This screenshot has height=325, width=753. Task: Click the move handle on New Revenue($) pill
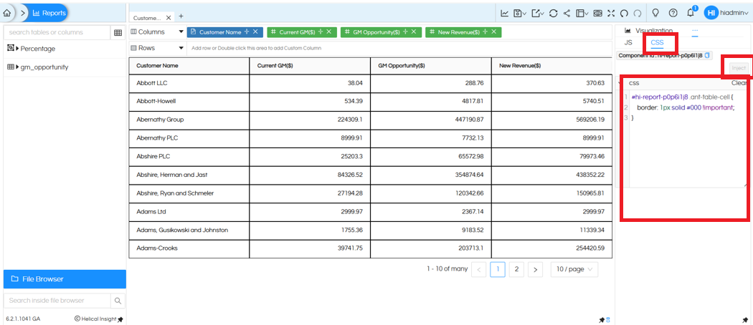(485, 31)
